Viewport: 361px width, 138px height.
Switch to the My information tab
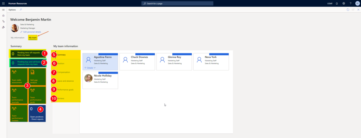tap(18, 38)
